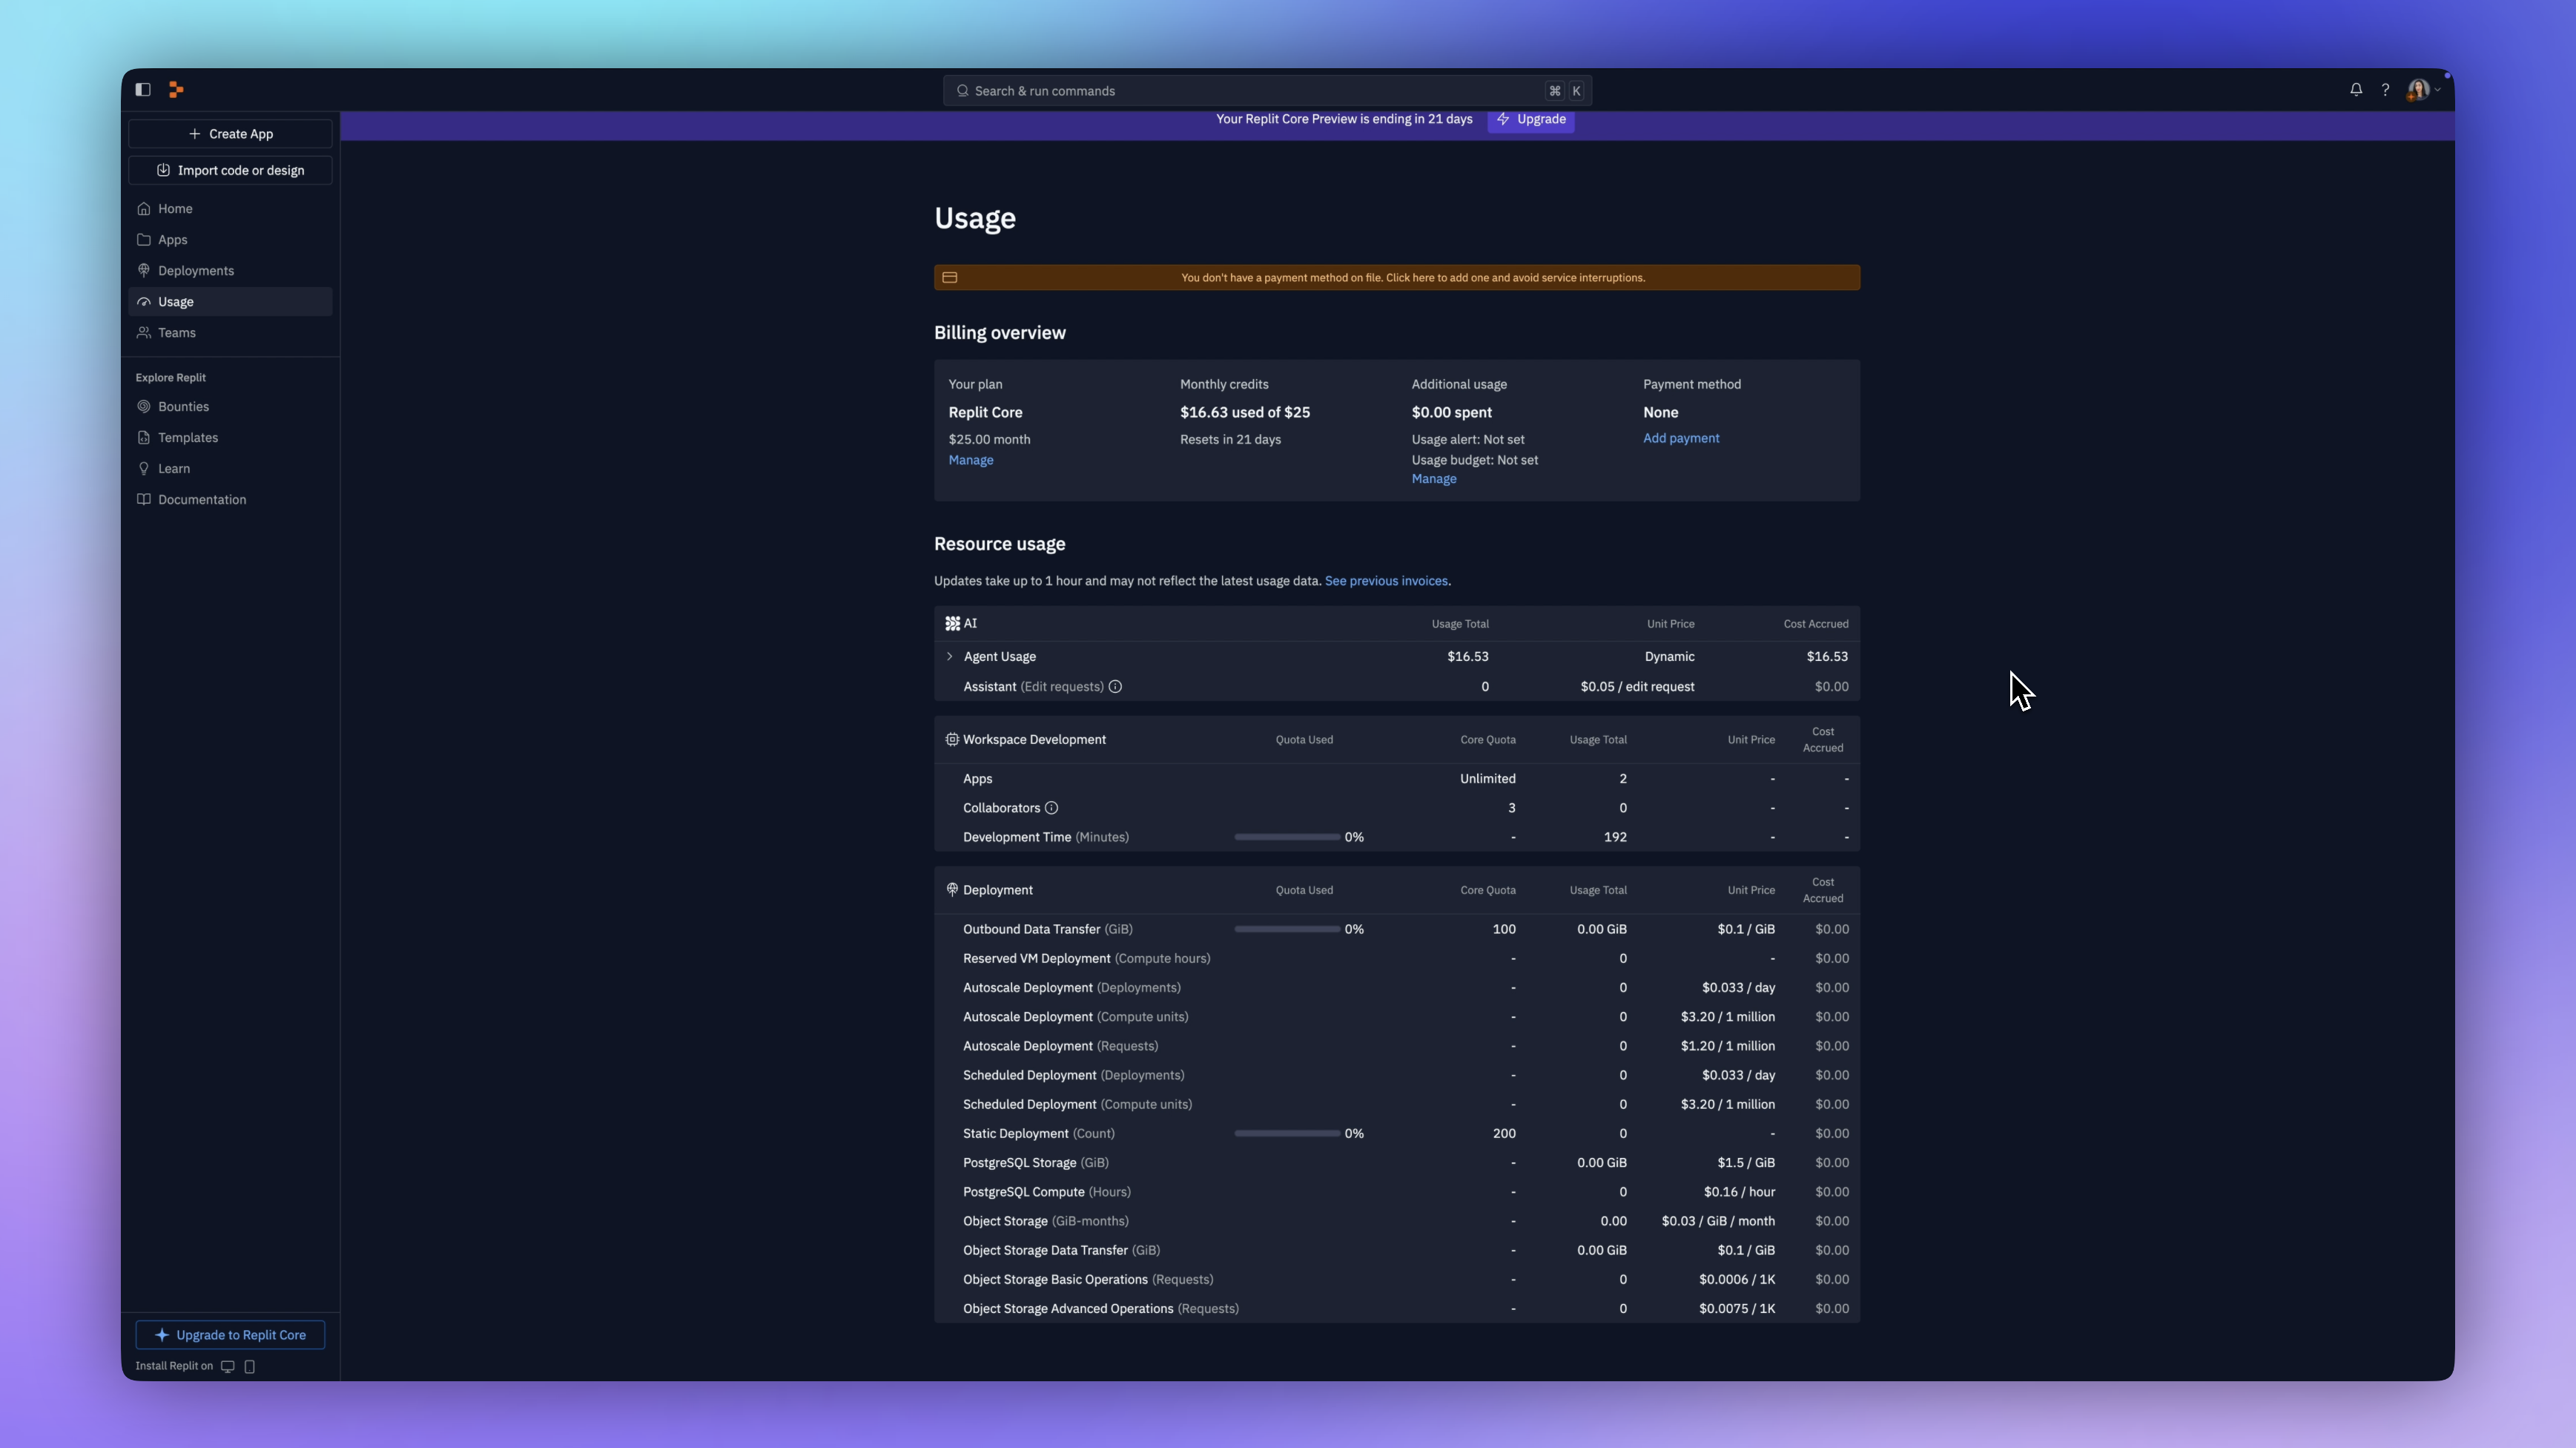Click the search magnifier icon
This screenshot has height=1448, width=2576.
[x=962, y=91]
